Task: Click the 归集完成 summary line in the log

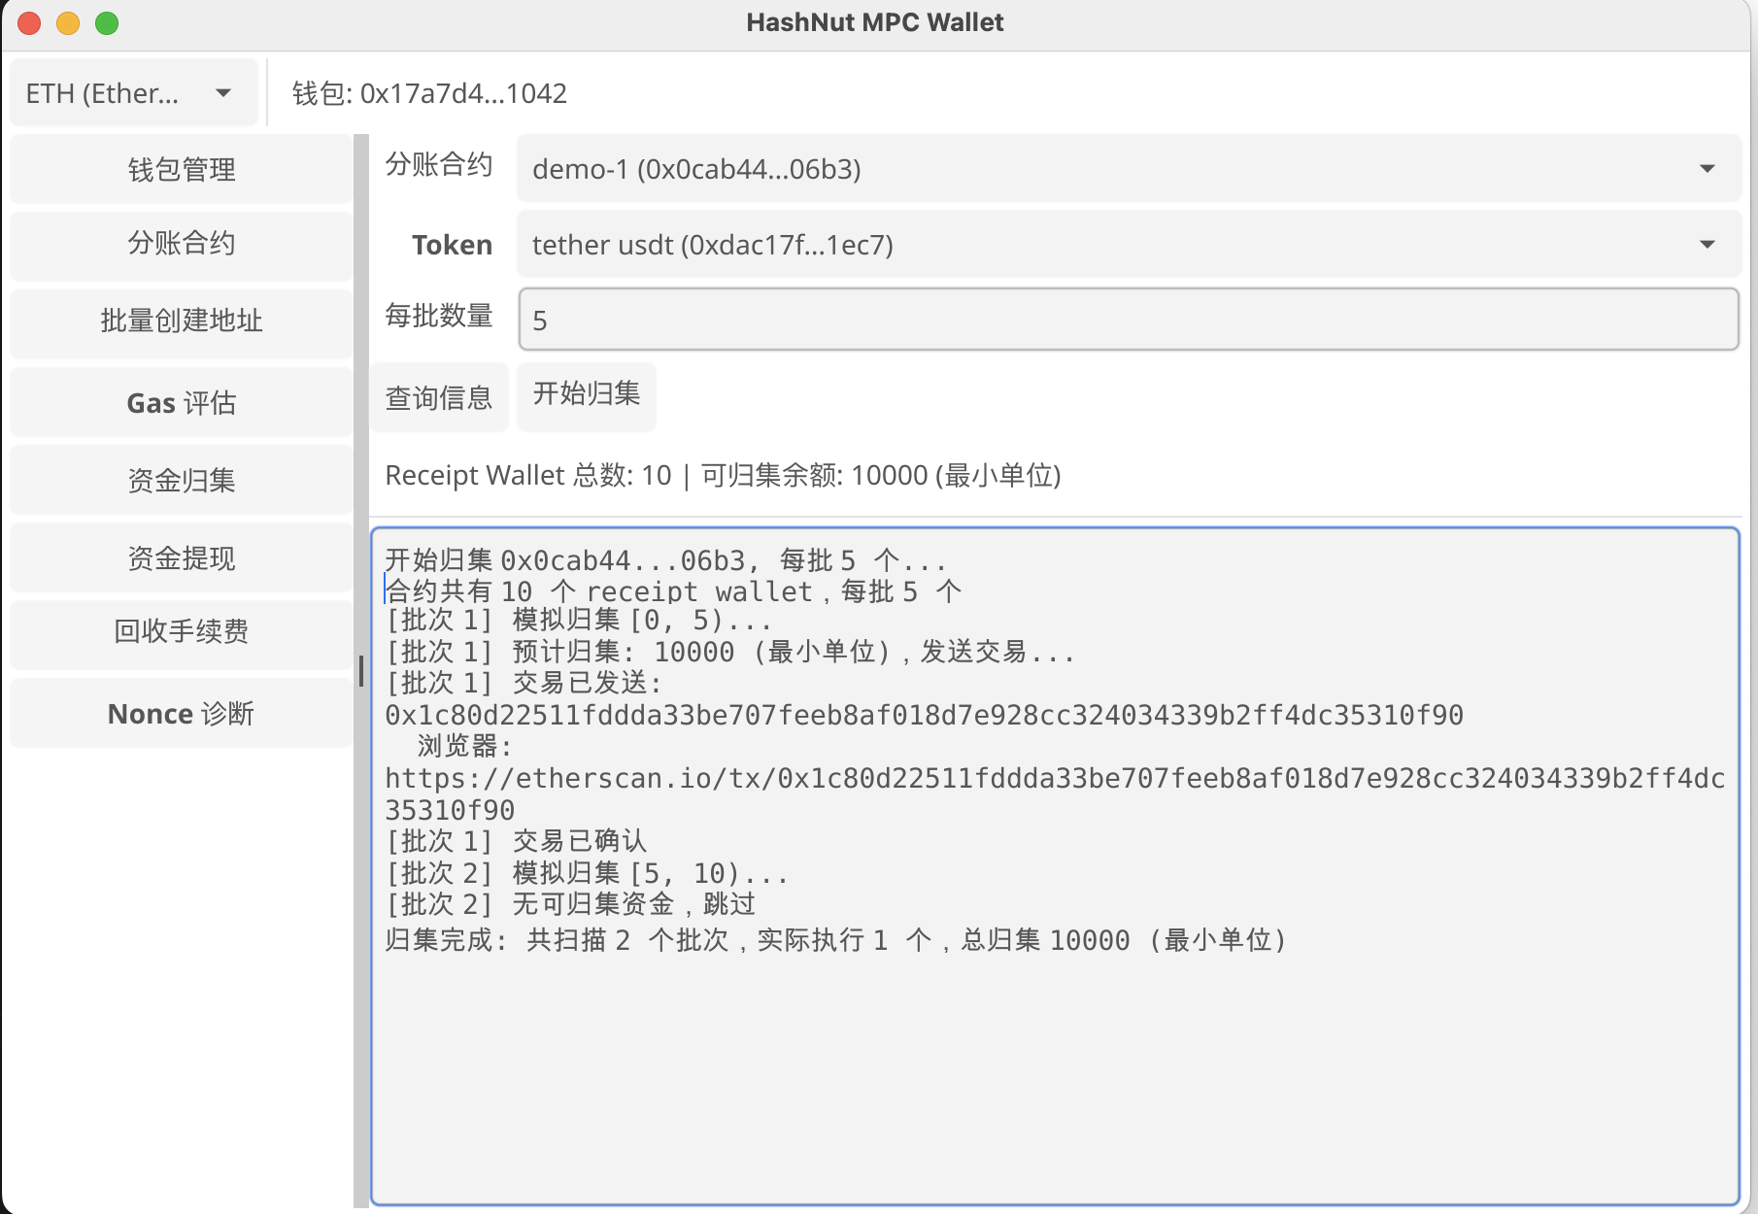Action: click(835, 940)
